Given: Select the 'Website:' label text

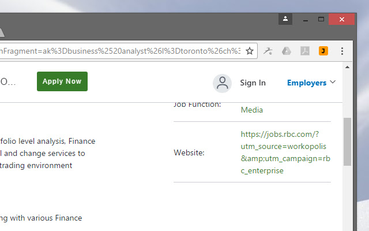Looking at the screenshot, I should tap(189, 152).
